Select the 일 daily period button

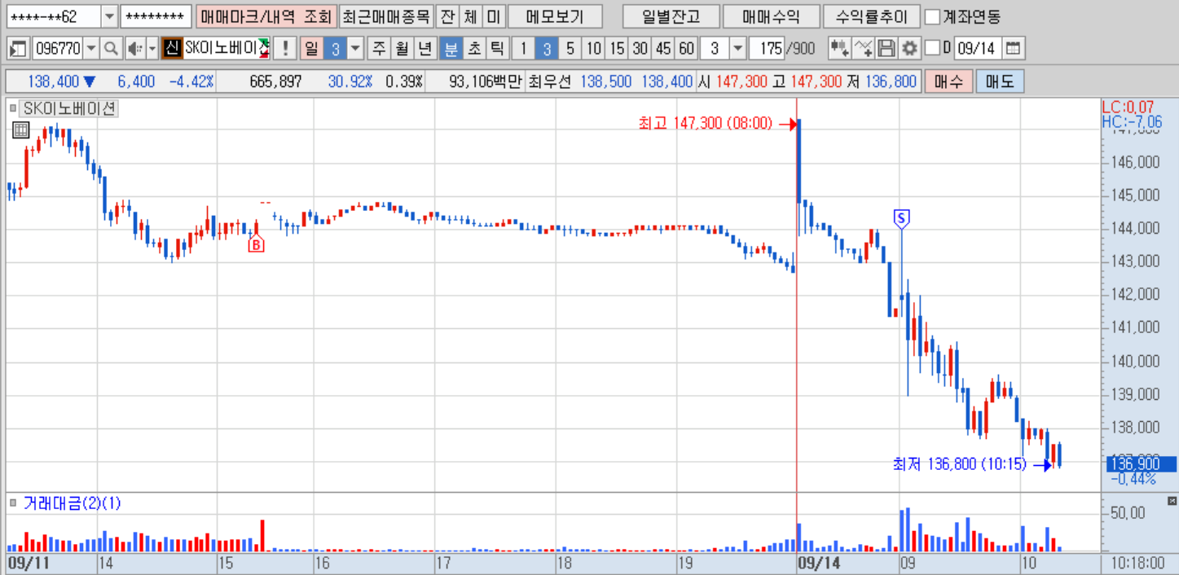(x=311, y=49)
